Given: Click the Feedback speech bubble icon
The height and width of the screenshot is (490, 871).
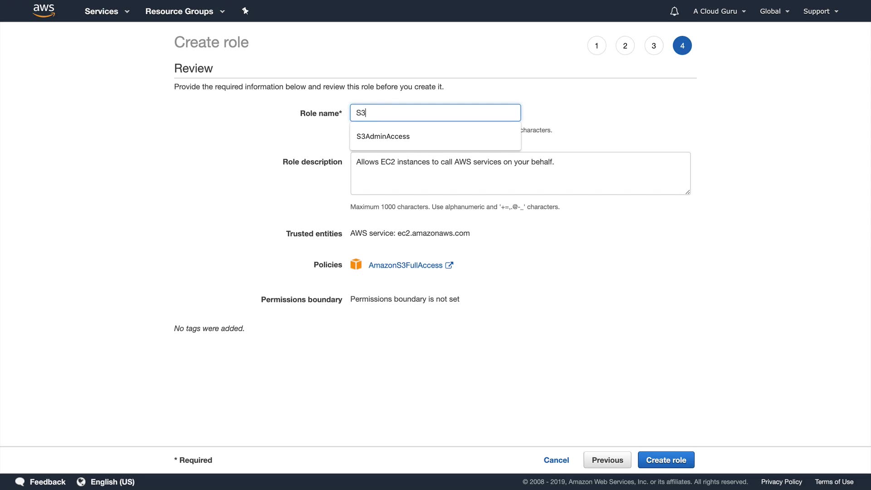Looking at the screenshot, I should 20,482.
